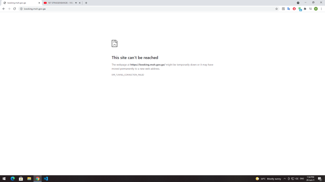Click the address bar showing booking.moh.gov.ge
The width and height of the screenshot is (325, 182).
coord(148,9)
